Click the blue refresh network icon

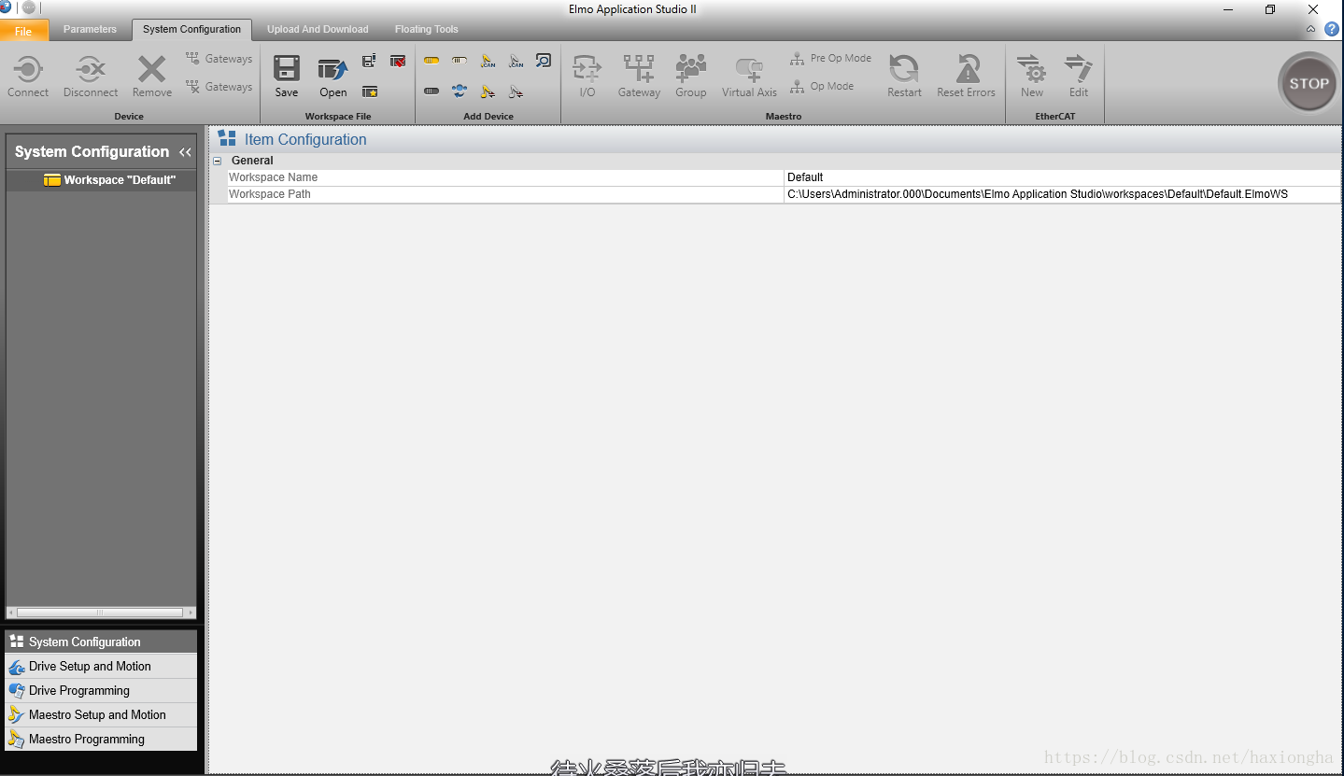click(460, 91)
